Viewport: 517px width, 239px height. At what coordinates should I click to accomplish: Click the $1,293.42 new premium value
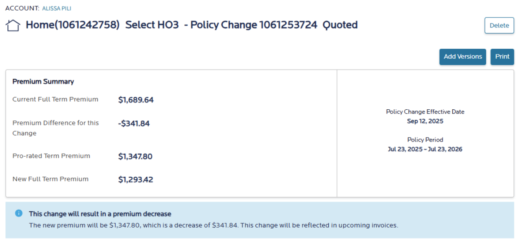point(136,179)
